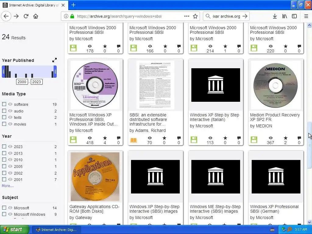
Task: Submit the search box query arrow
Action: (x=245, y=16)
